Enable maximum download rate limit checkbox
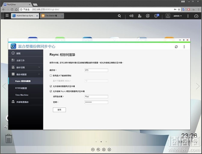The image size is (202, 154). tap(51, 76)
